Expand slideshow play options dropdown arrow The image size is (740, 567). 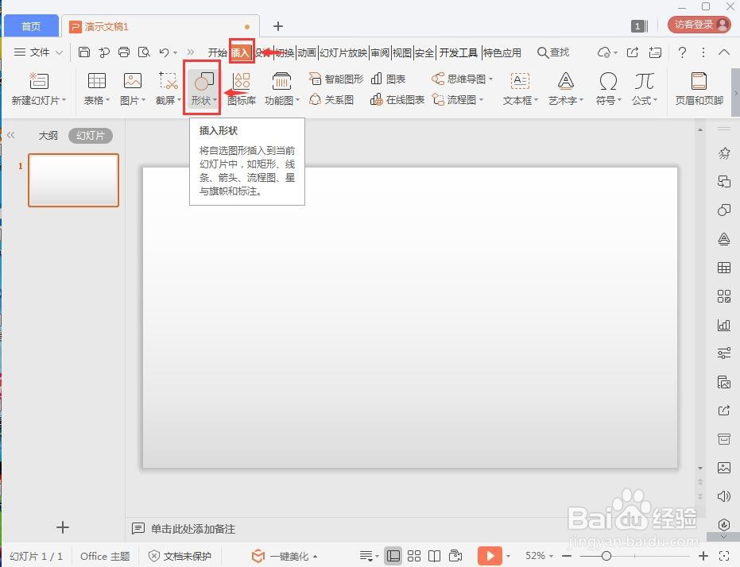pyautogui.click(x=508, y=557)
